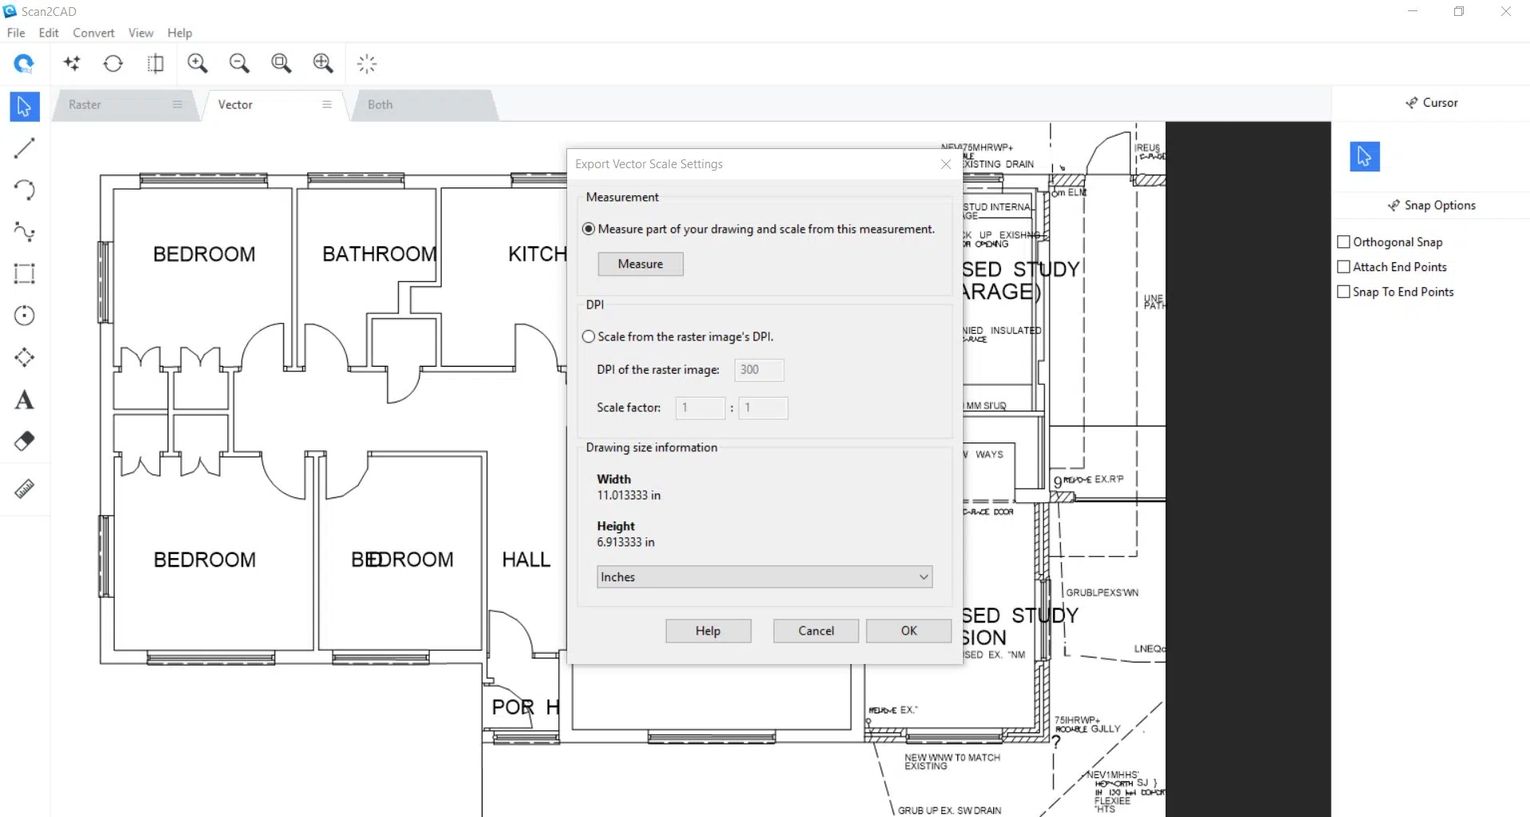
Task: Confirm scale settings with OK
Action: (x=909, y=630)
